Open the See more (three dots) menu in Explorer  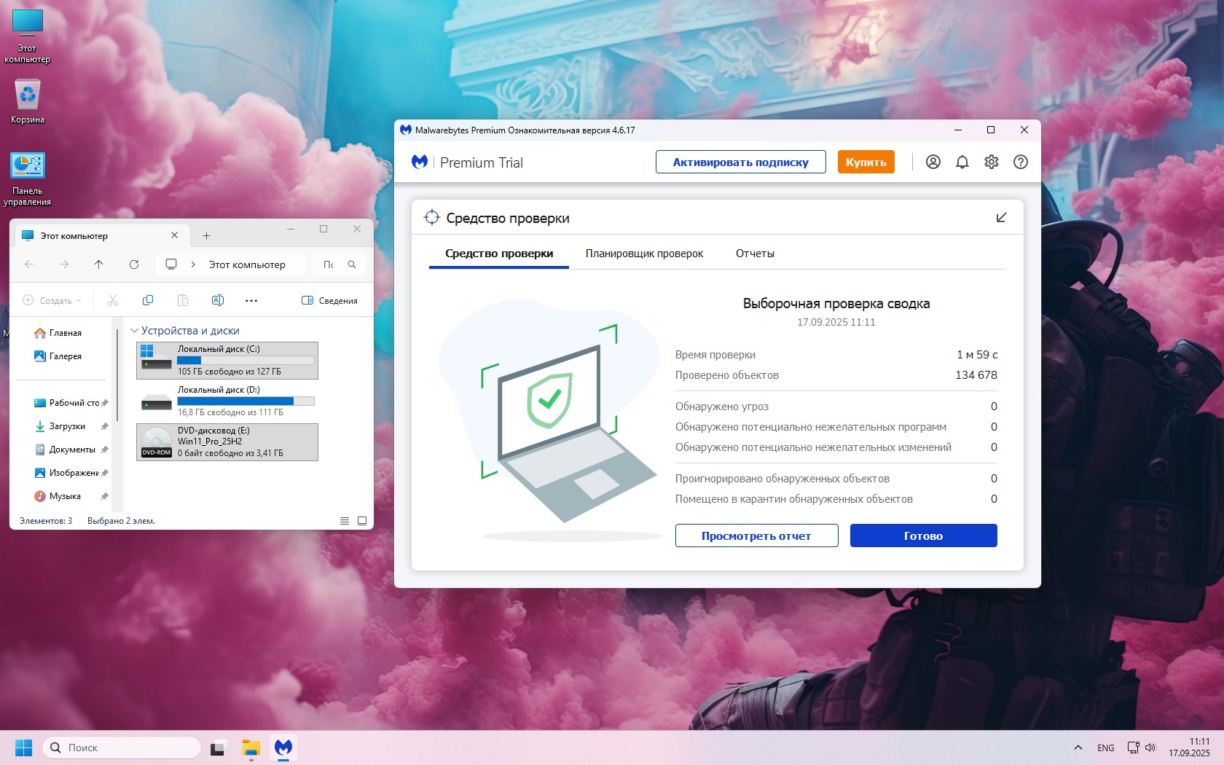(251, 300)
